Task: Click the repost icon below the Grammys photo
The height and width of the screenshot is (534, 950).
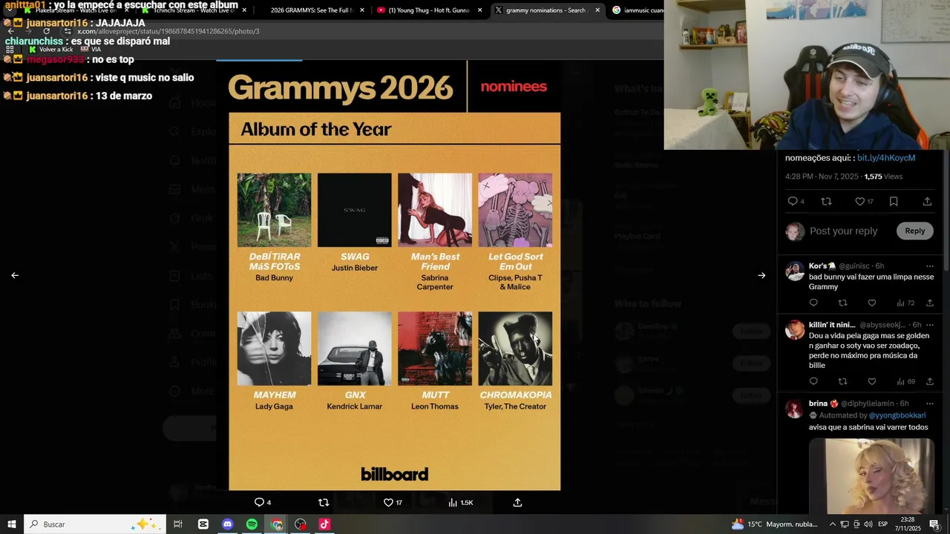Action: [x=324, y=502]
